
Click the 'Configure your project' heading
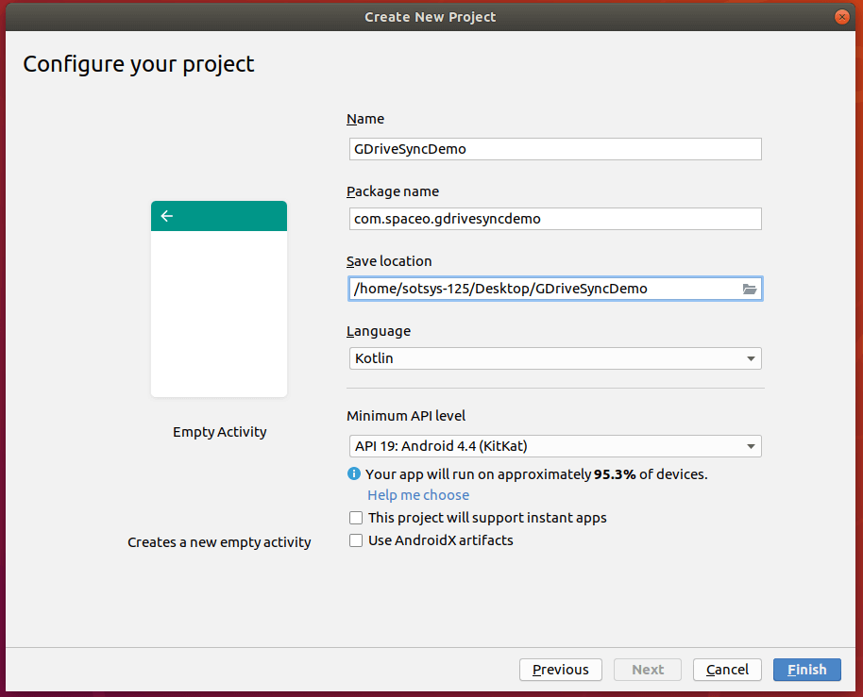tap(139, 64)
